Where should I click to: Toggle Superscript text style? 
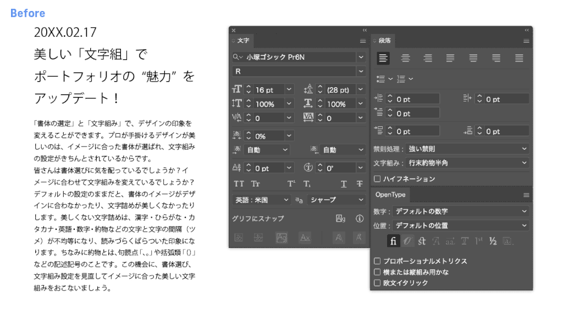(x=291, y=184)
